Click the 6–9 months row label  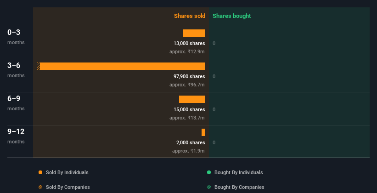point(16,103)
